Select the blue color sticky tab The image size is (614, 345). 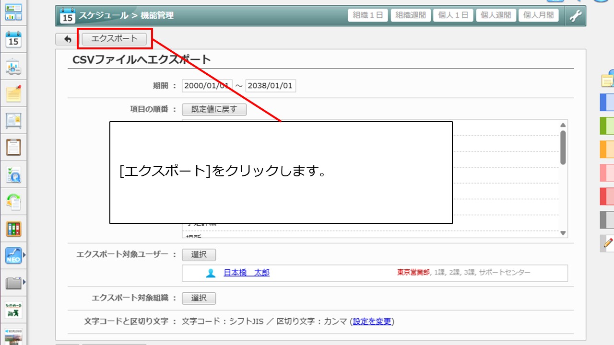point(607,102)
